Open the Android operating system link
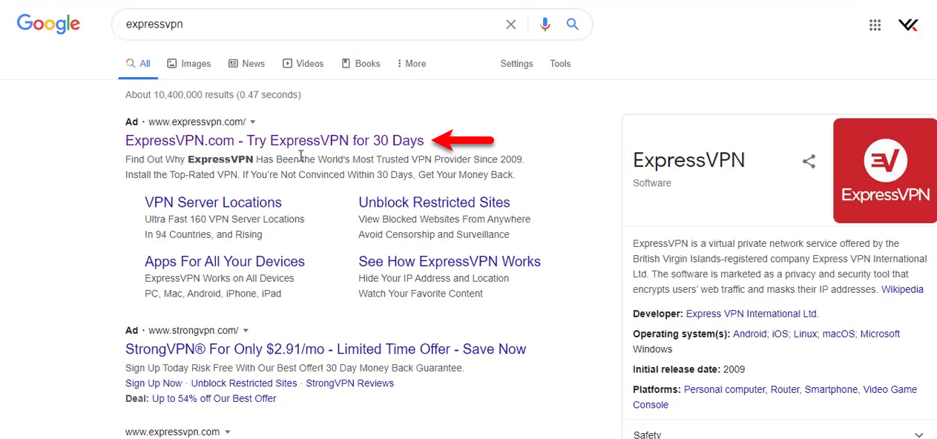 click(x=750, y=334)
